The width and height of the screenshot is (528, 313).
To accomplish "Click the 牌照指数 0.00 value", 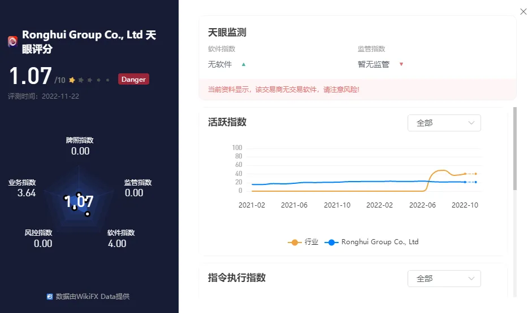I will point(80,151).
